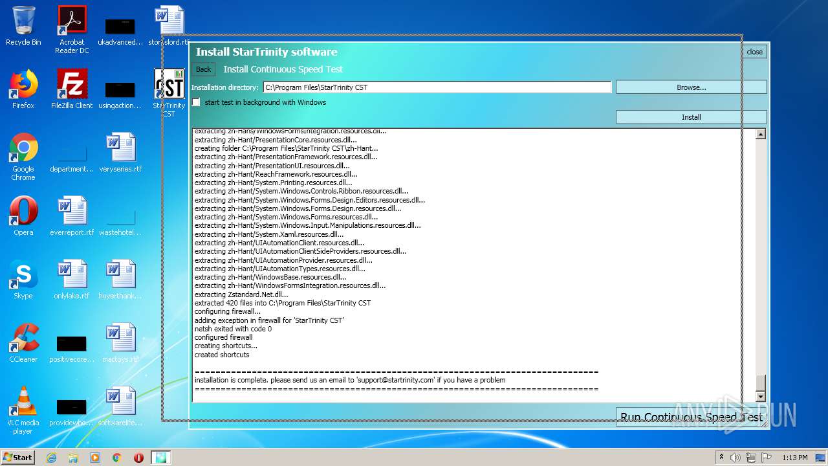Image resolution: width=828 pixels, height=466 pixels.
Task: Click log scrollbar down arrow
Action: pos(761,397)
